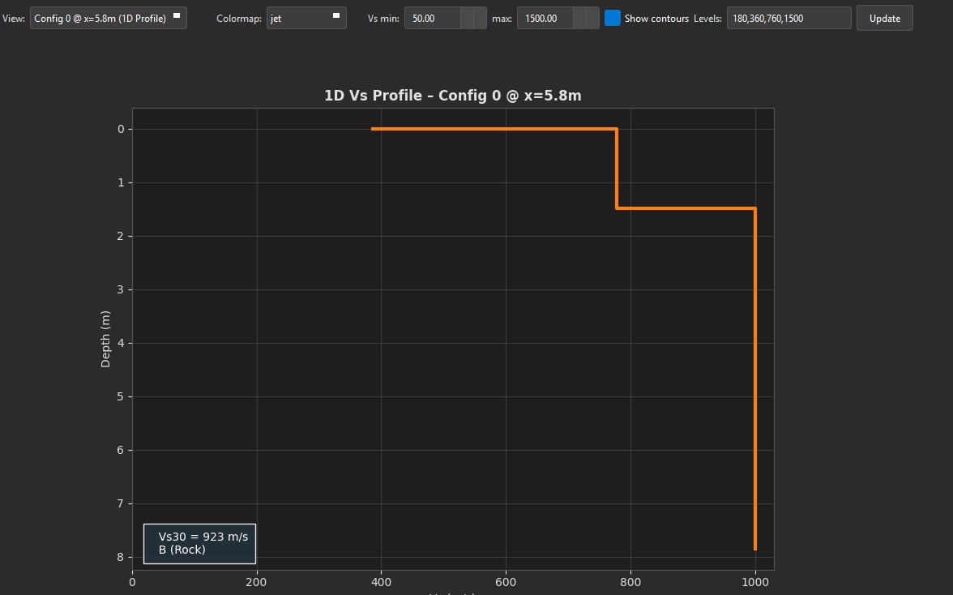Image resolution: width=953 pixels, height=595 pixels.
Task: Open the Colormap dropdown set to jet
Action: 306,18
